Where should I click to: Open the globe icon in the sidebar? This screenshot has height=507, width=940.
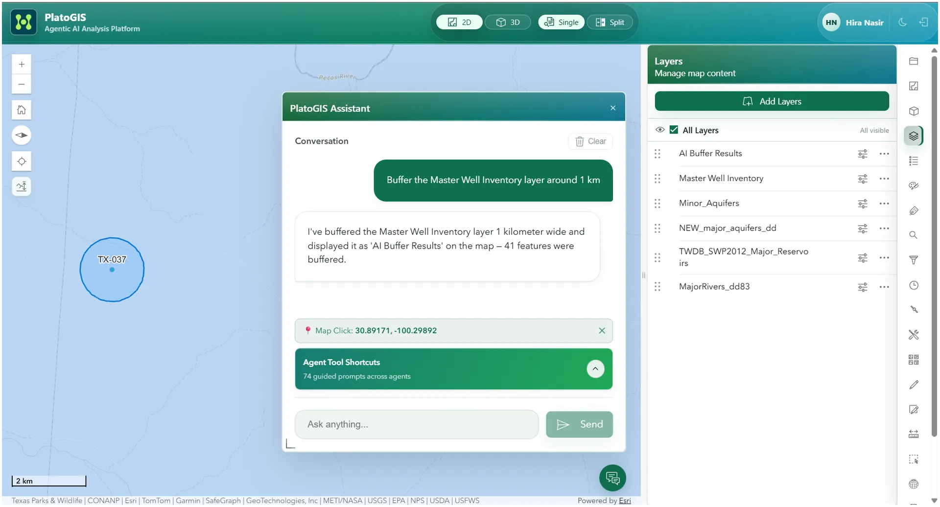pos(914,484)
